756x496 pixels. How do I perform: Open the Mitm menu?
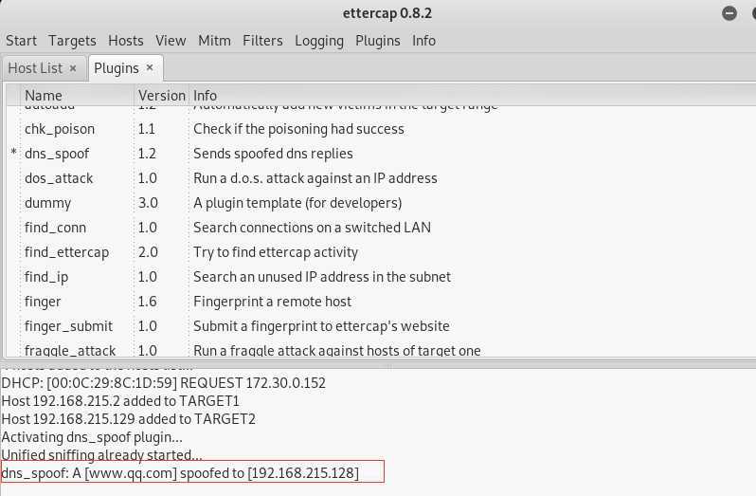click(x=214, y=41)
